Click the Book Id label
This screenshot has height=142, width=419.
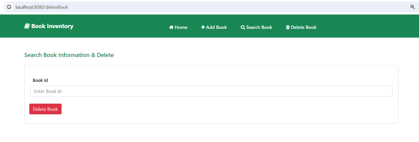tap(40, 80)
